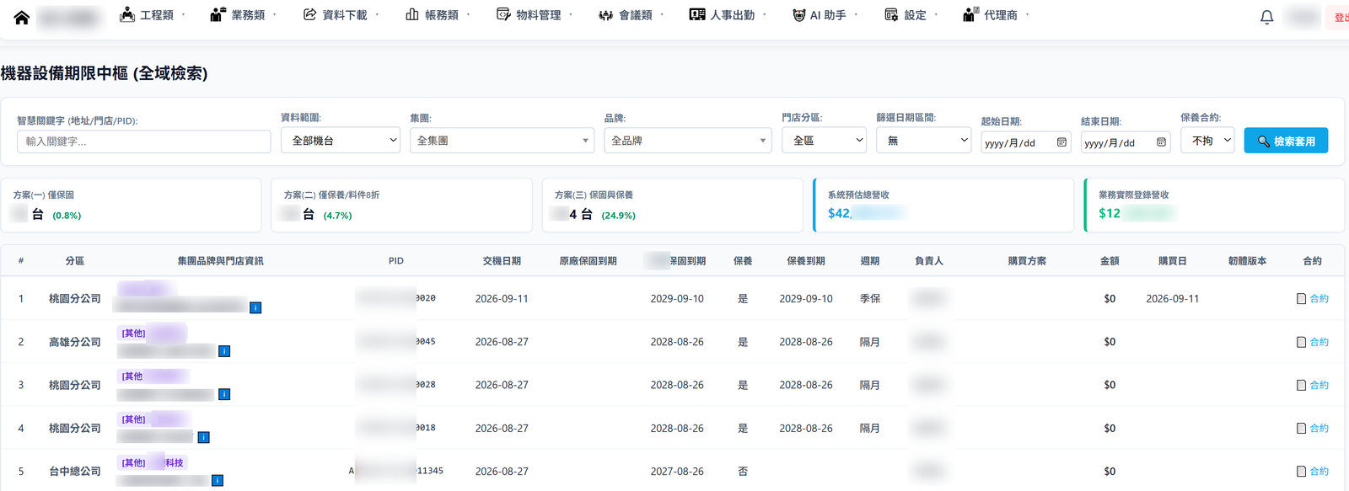The height and width of the screenshot is (491, 1349).
Task: Expand the 集團 dropdown (全集團)
Action: click(x=502, y=141)
